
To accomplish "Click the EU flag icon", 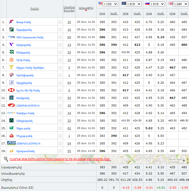I will [x=124, y=3].
